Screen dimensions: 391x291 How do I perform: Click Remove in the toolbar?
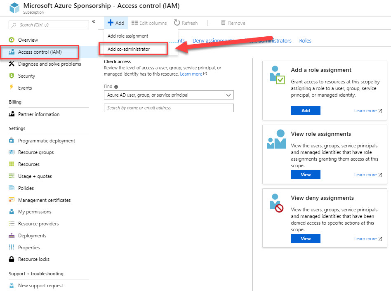(233, 23)
